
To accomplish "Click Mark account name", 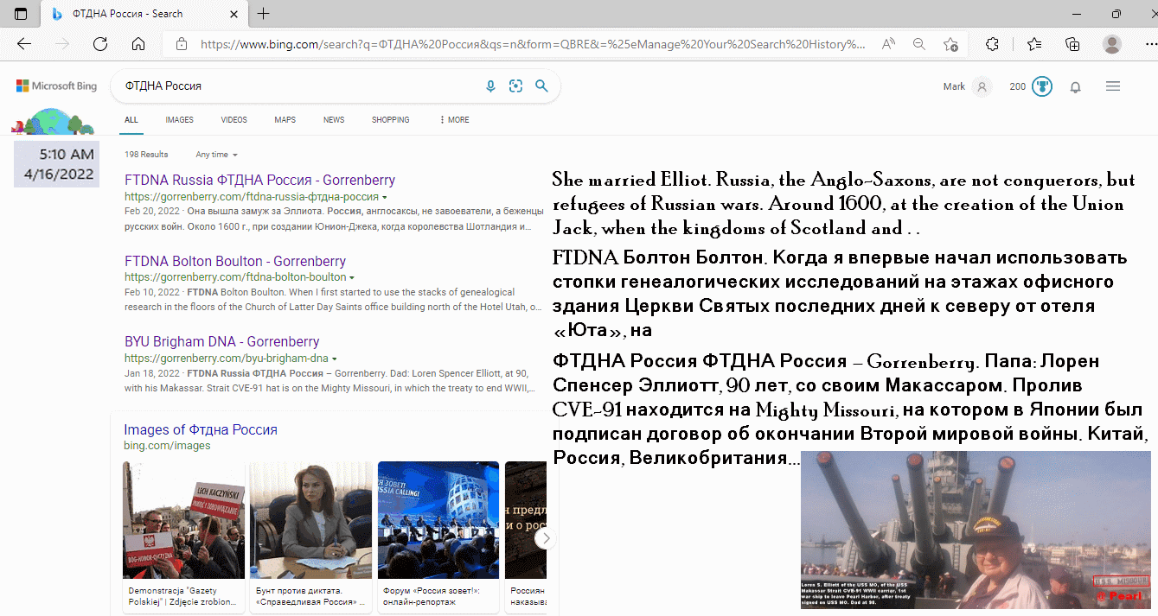I will point(954,86).
